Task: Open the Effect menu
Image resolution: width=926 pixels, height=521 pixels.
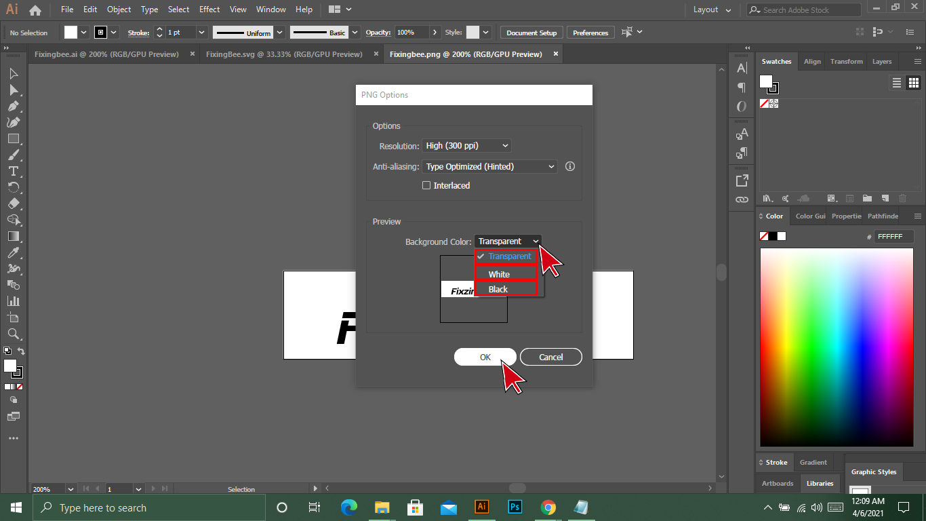Action: pyautogui.click(x=209, y=9)
